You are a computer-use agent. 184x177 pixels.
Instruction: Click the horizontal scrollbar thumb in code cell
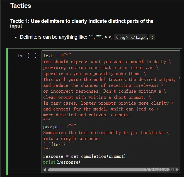click(108, 170)
